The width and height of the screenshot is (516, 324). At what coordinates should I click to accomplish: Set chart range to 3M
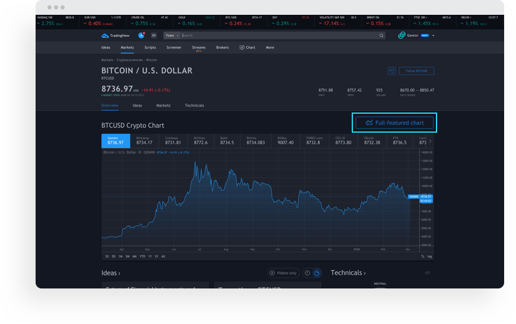point(128,256)
